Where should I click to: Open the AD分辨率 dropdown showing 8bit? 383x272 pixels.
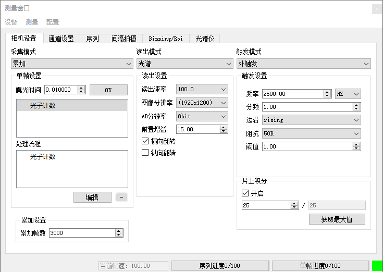coord(202,116)
